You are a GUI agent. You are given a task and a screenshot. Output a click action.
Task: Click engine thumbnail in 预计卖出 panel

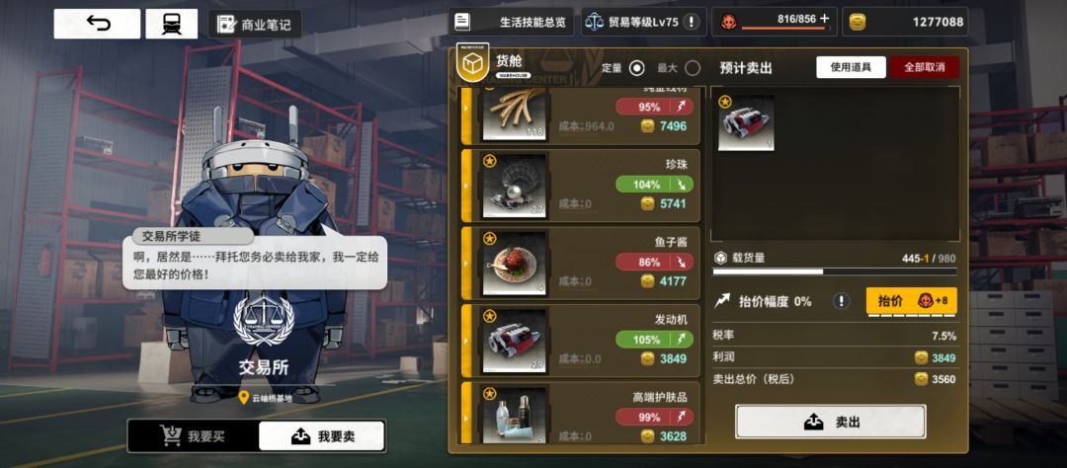tap(746, 122)
